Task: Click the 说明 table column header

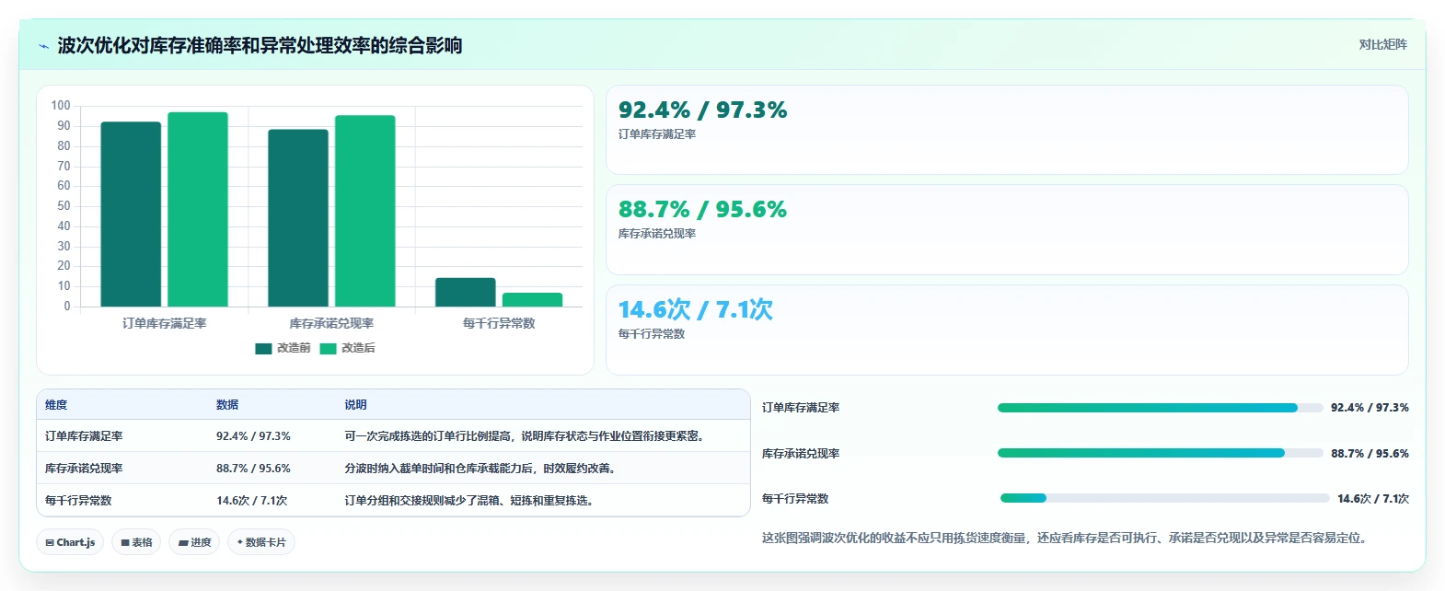Action: (355, 405)
